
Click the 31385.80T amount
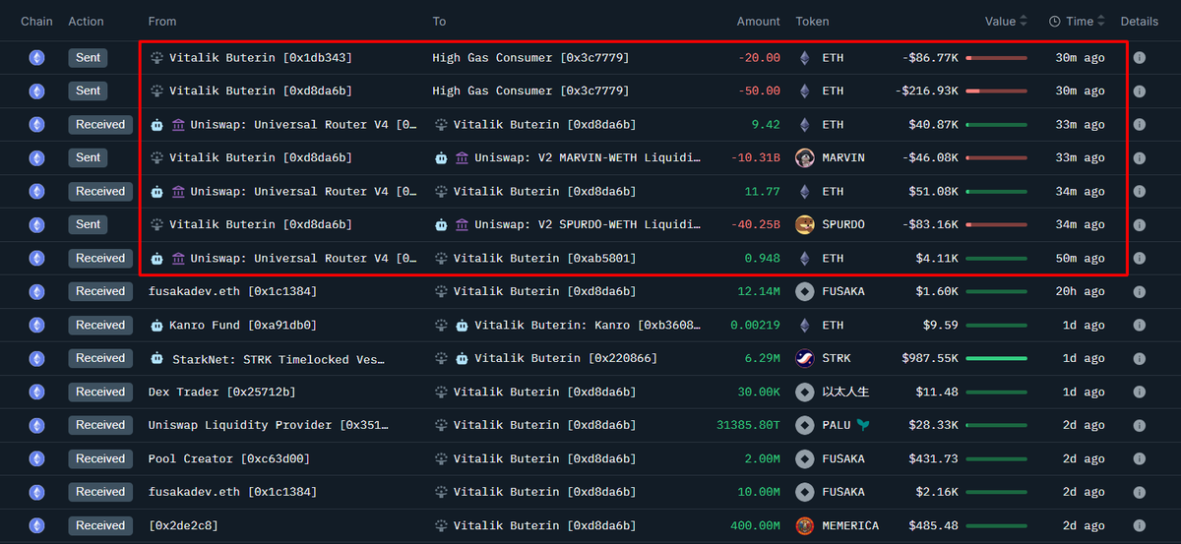(748, 426)
